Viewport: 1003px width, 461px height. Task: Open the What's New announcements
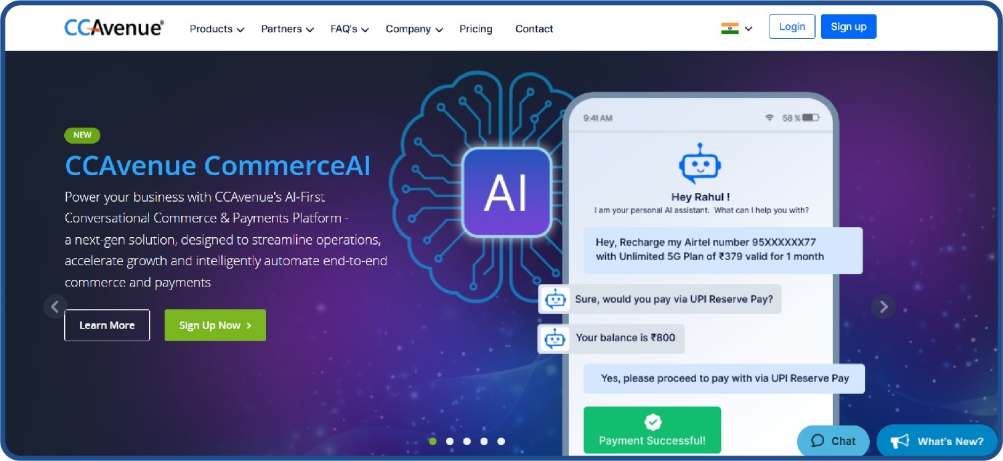coord(937,441)
